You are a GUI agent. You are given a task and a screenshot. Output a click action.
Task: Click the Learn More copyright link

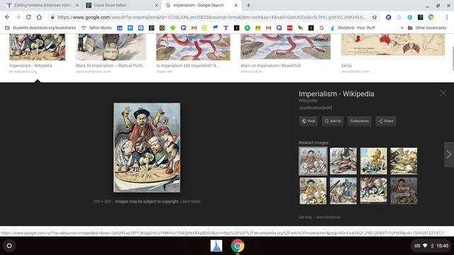[x=190, y=201]
